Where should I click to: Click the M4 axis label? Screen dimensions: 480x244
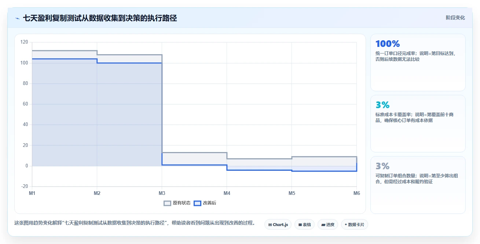tap(227, 193)
